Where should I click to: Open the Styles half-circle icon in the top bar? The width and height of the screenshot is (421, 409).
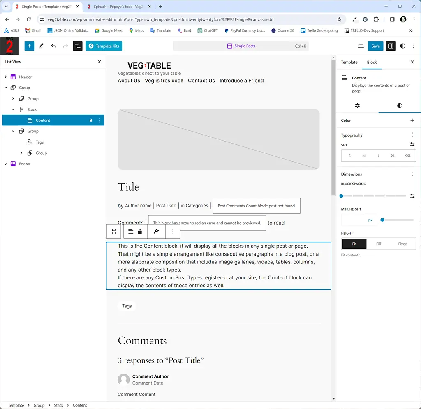point(402,46)
